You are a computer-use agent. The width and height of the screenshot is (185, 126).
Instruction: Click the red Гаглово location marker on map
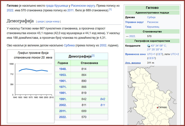tap(157, 107)
